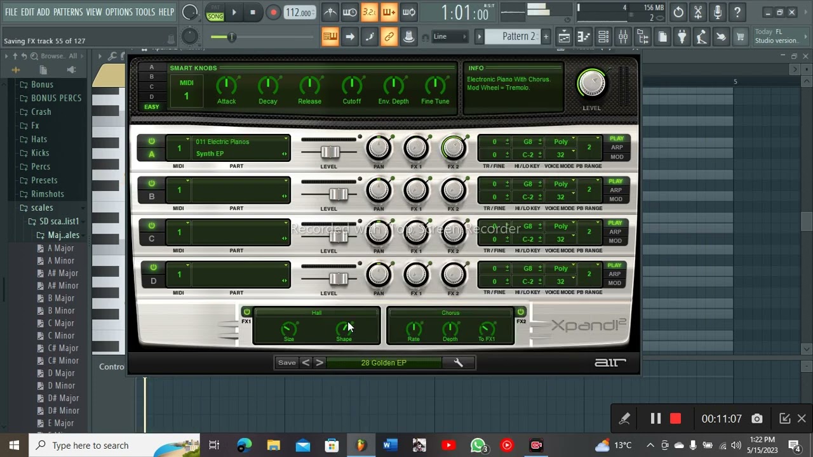Open the Kicks folder in browser

pos(40,153)
